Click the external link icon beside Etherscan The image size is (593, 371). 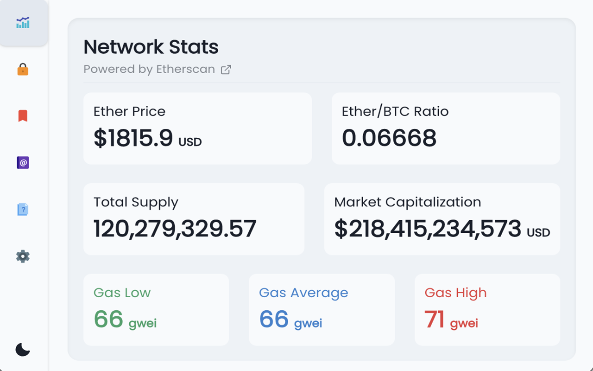pyautogui.click(x=226, y=69)
